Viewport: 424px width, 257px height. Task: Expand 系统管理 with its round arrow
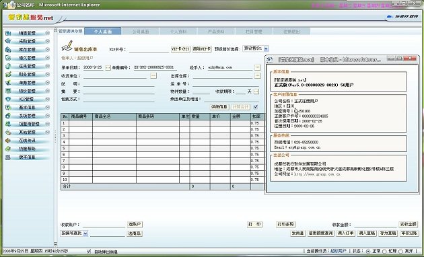coord(47,116)
